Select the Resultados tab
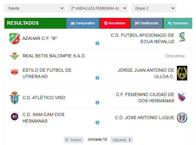The width and height of the screenshot is (196, 145). coord(115,23)
